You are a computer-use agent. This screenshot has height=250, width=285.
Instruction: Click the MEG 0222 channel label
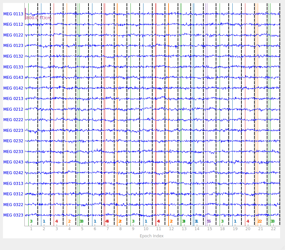point(13,120)
